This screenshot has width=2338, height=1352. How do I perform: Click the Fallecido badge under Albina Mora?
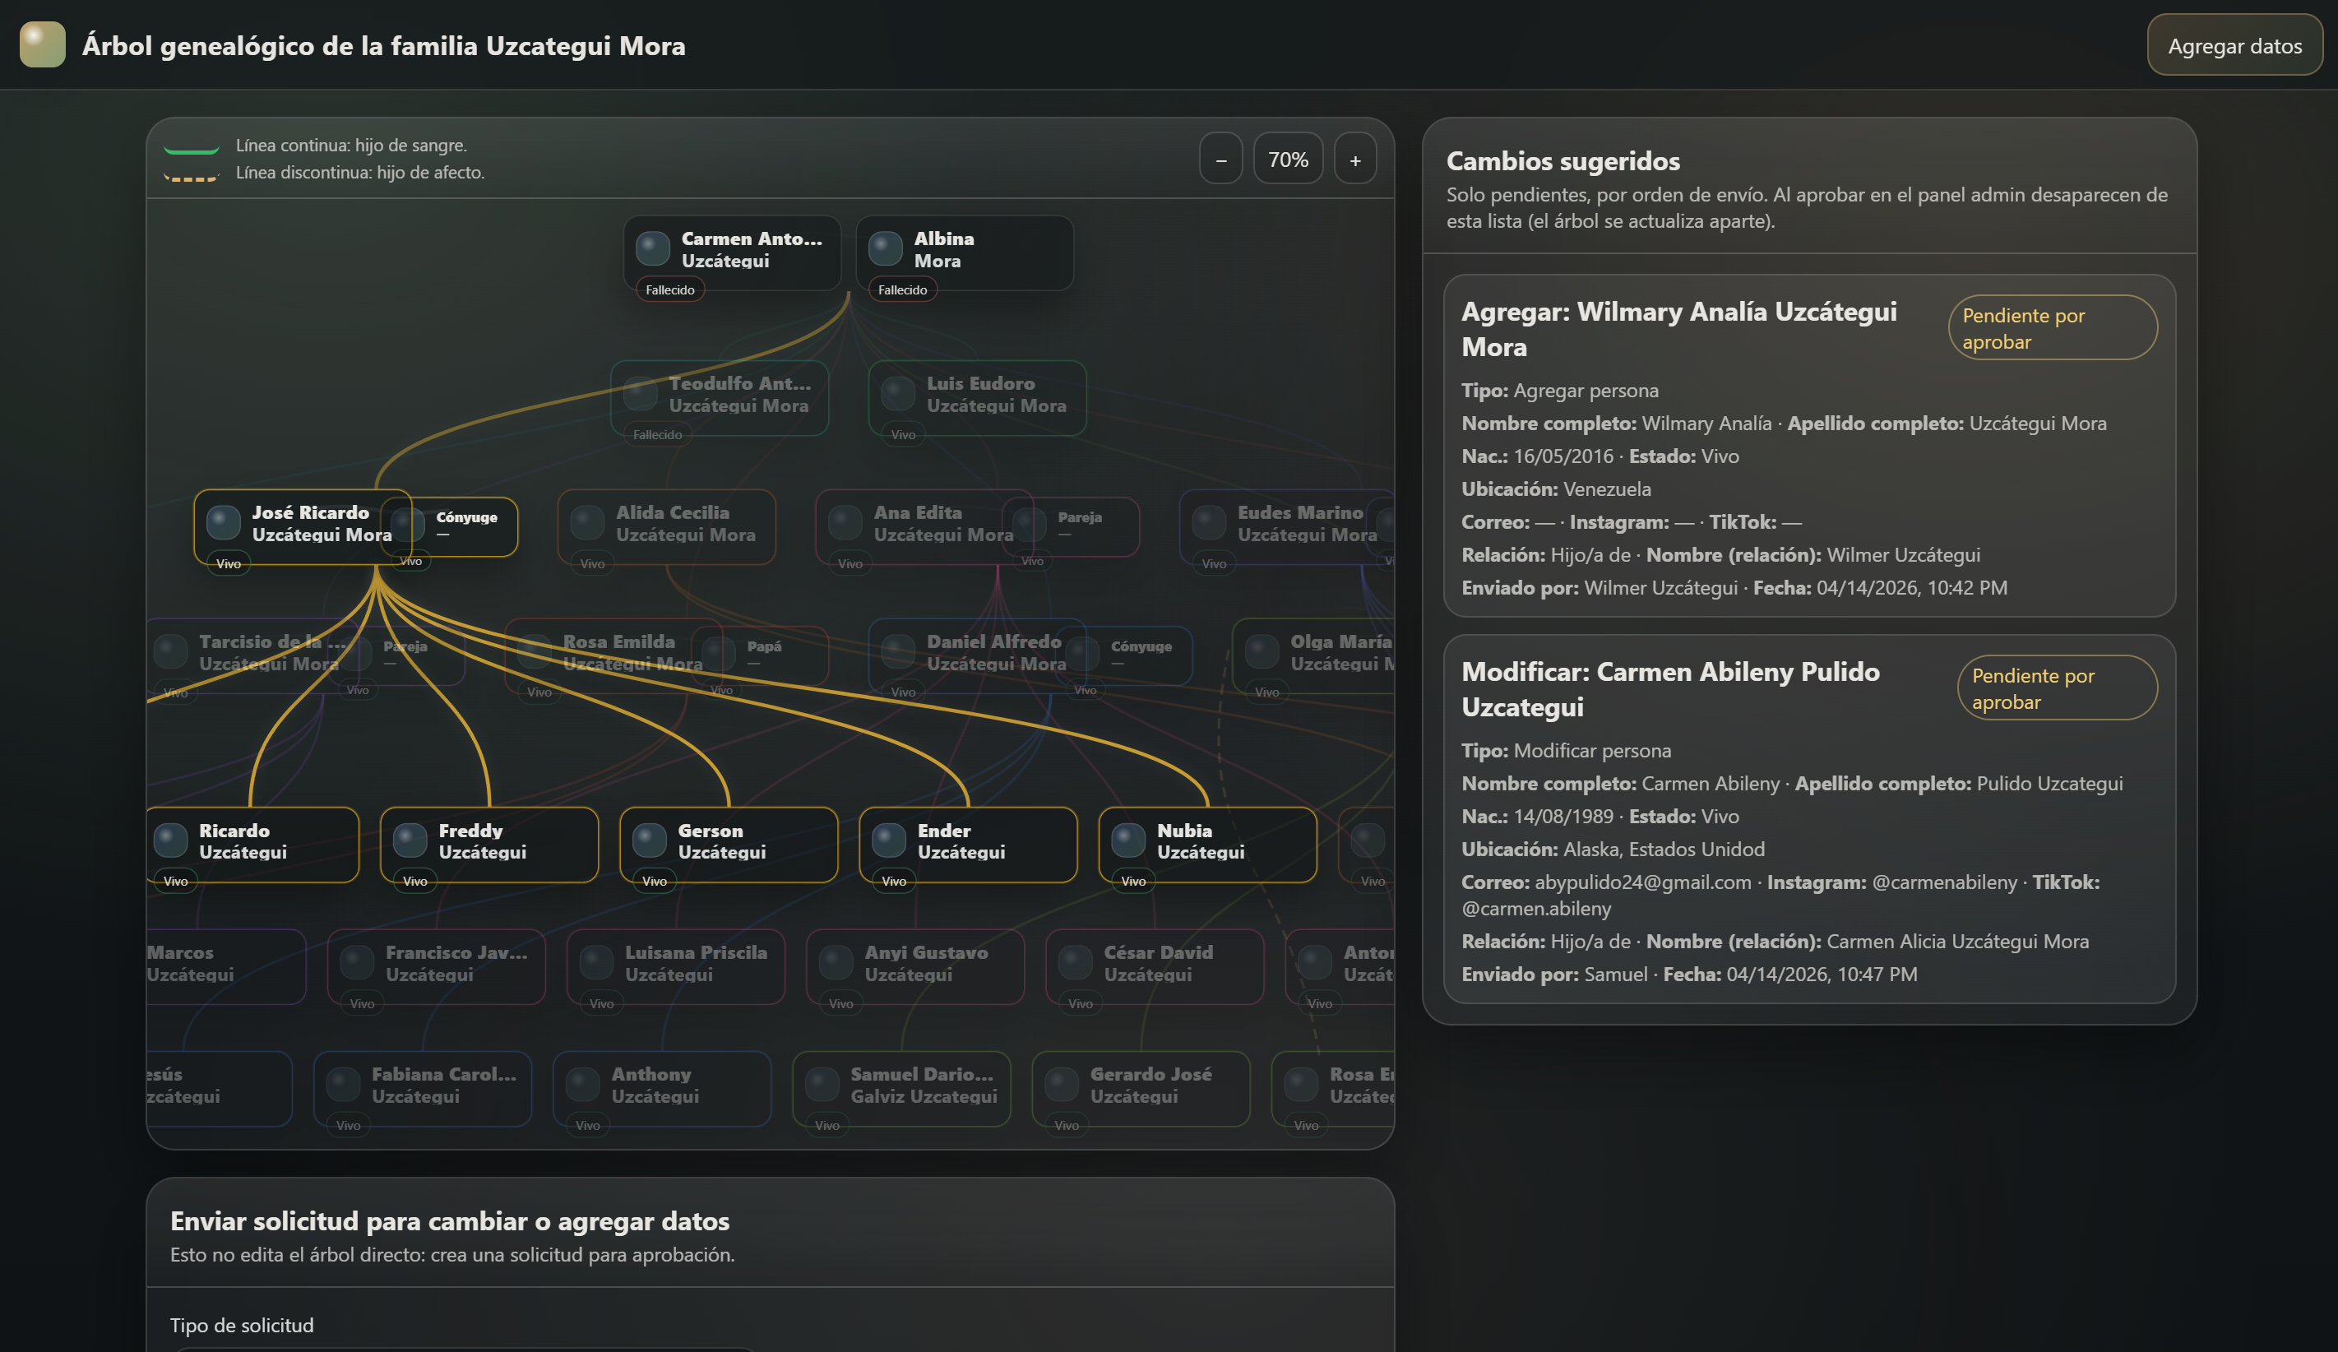[x=902, y=290]
